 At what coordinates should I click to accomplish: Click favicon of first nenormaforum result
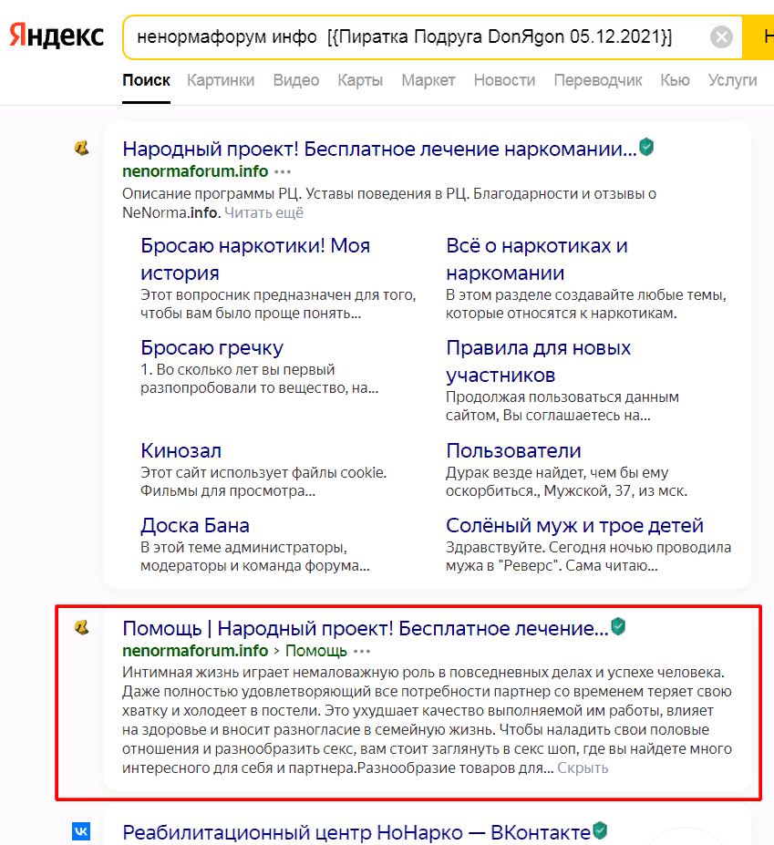(x=82, y=148)
